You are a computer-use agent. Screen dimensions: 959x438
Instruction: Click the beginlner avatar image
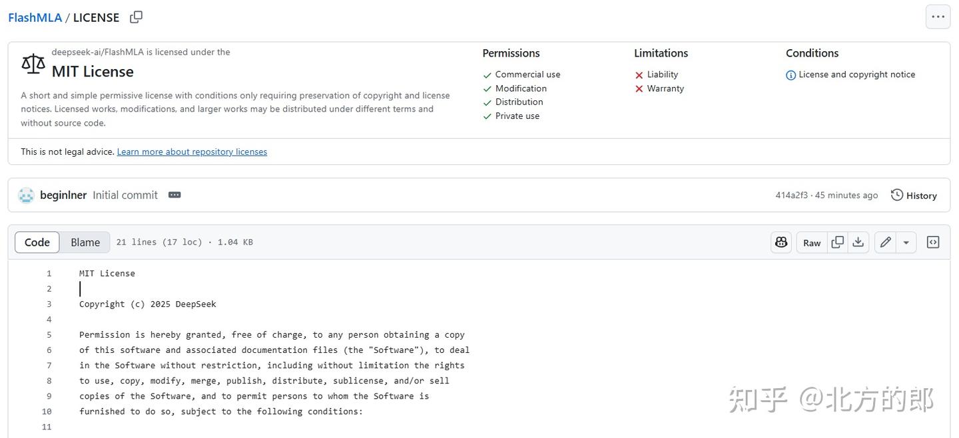point(26,195)
